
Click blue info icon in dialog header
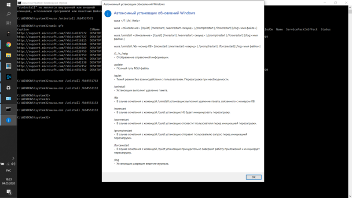tap(108, 14)
